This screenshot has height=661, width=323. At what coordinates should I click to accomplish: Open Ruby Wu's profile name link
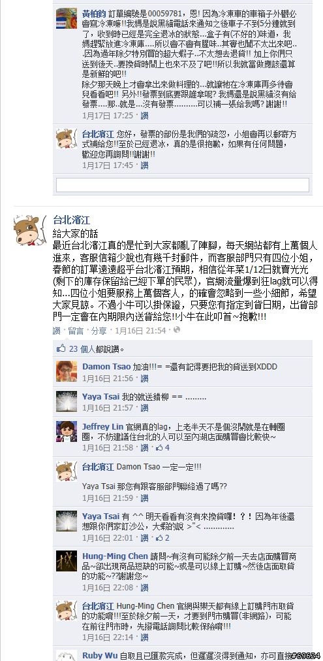[x=100, y=656]
